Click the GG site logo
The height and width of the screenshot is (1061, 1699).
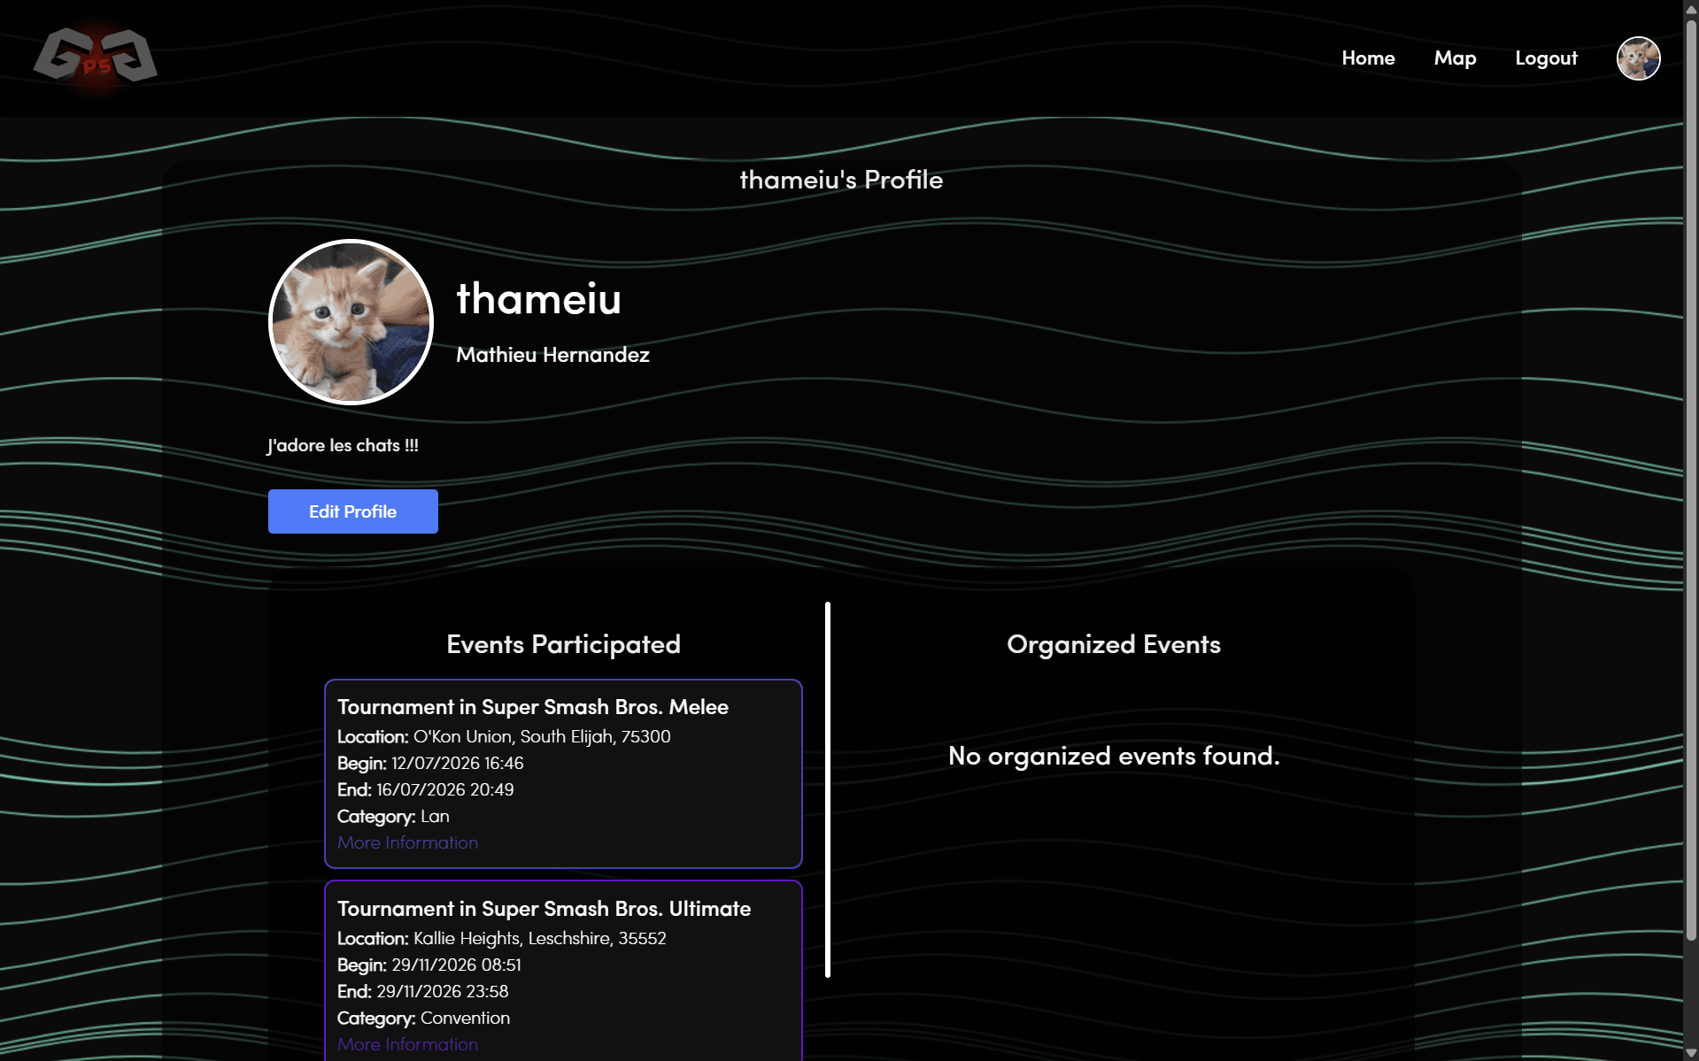[x=96, y=57]
